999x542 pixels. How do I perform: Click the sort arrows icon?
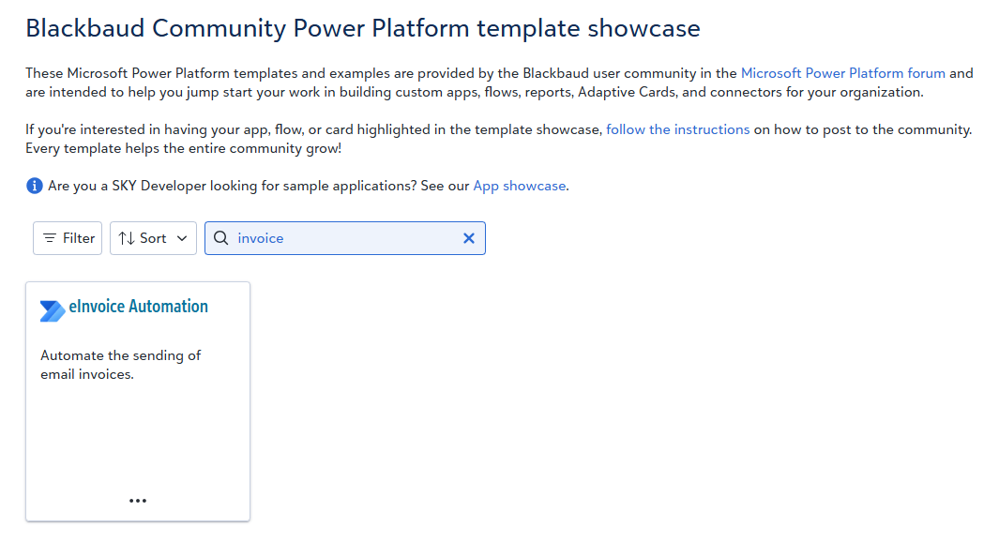127,238
